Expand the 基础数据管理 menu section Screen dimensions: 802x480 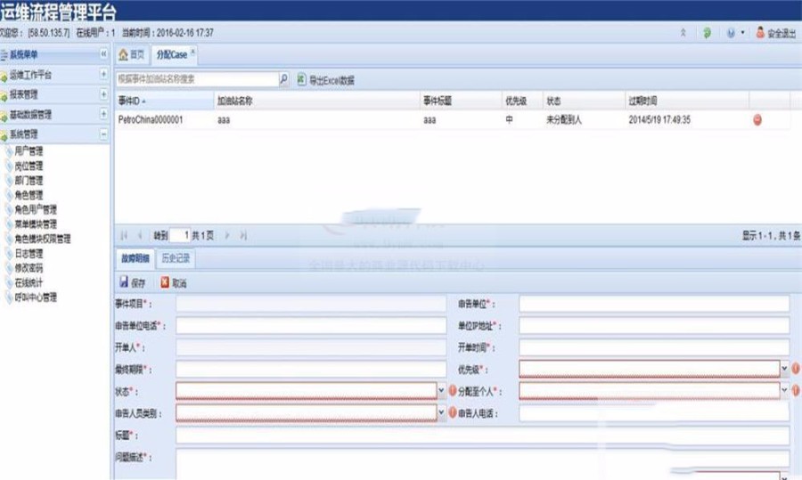[104, 114]
